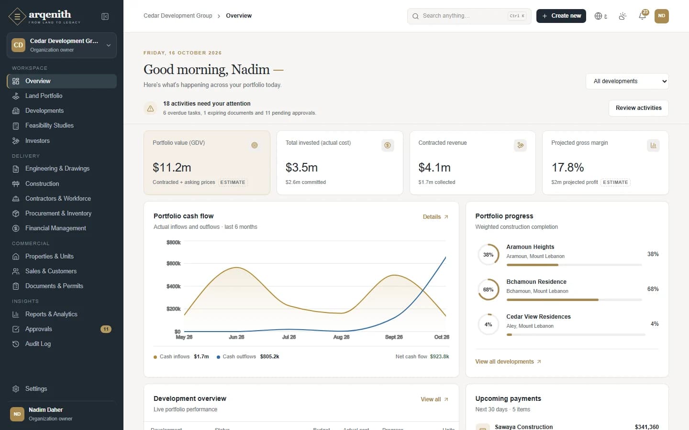Follow the View all developments link
This screenshot has height=430, width=689.
pos(508,362)
